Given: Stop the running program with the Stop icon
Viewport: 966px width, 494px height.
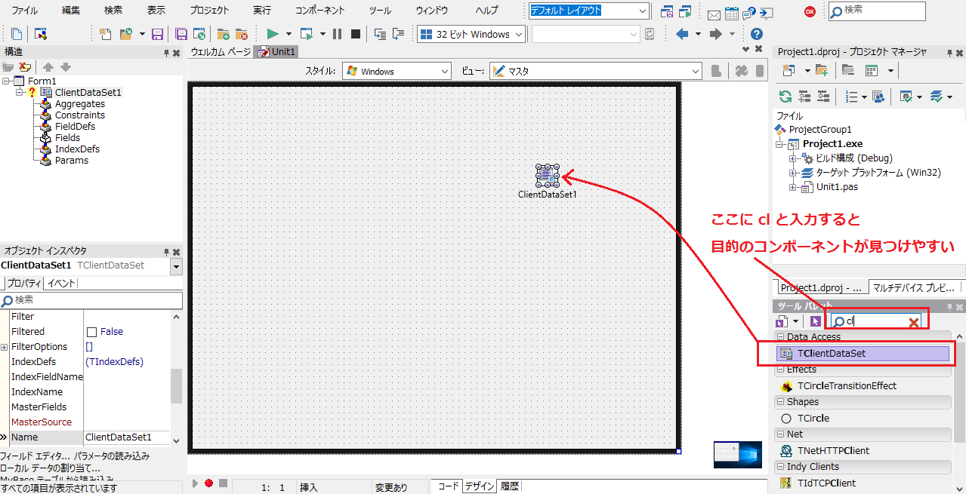Looking at the screenshot, I should pyautogui.click(x=356, y=34).
